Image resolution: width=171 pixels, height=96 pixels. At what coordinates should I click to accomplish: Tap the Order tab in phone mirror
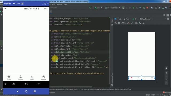pyautogui.click(x=9, y=78)
